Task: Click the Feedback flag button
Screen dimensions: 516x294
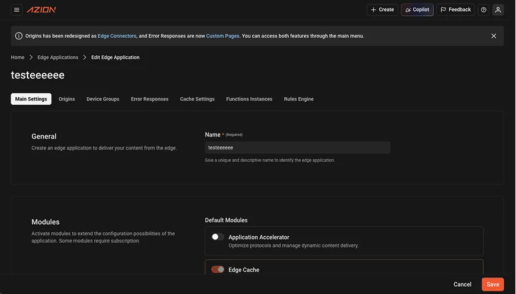Action: click(x=455, y=10)
